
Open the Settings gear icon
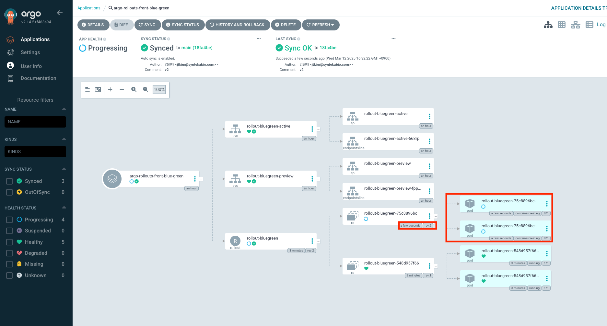pyautogui.click(x=10, y=52)
